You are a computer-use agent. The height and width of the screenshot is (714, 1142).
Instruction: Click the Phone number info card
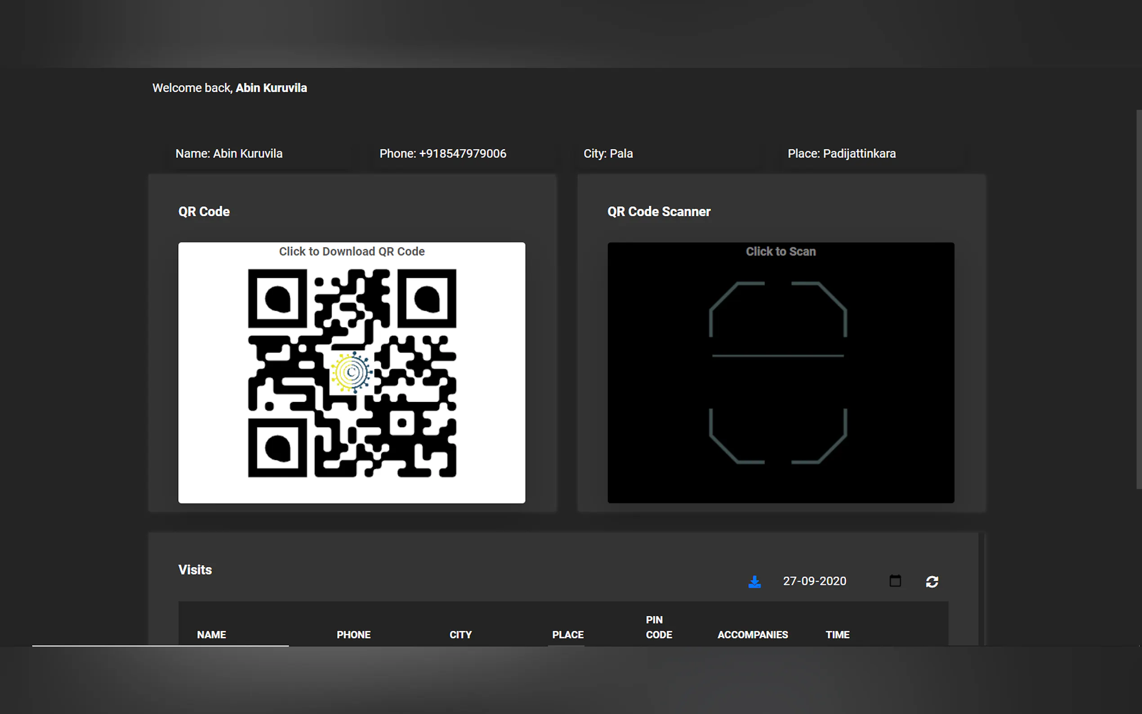442,154
